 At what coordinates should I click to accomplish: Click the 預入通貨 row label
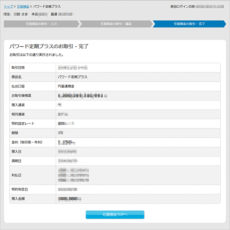pos(18,105)
